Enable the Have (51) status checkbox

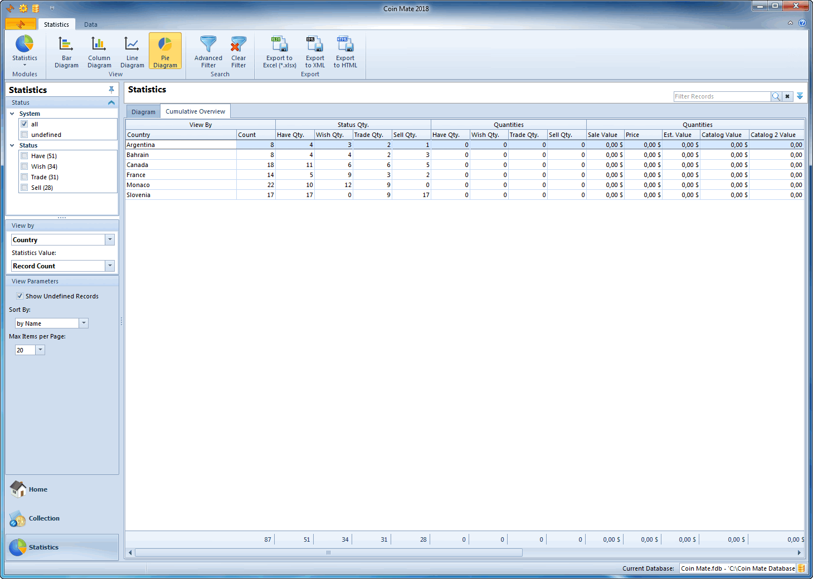point(25,156)
